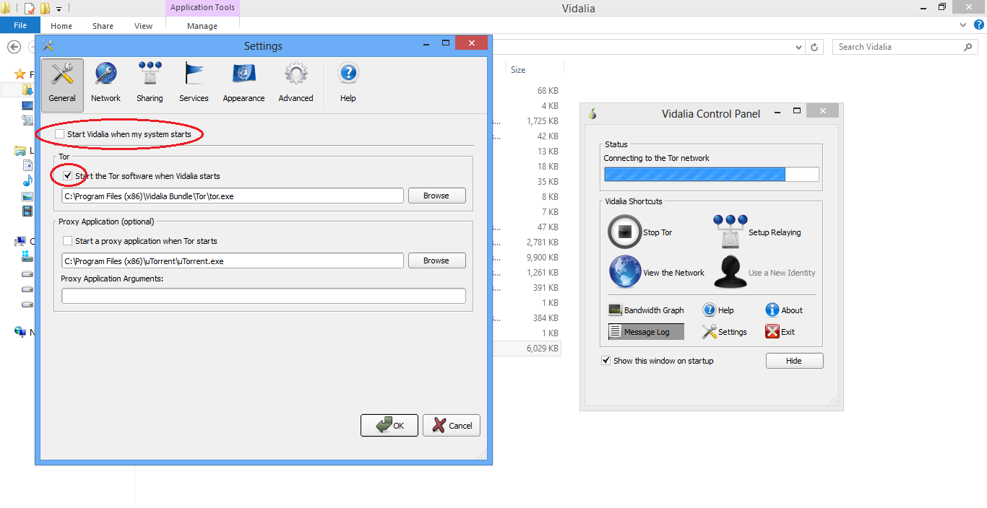Viewport: 987px width, 508px height.
Task: Switch to the Manage ribbon tab
Action: tap(202, 26)
